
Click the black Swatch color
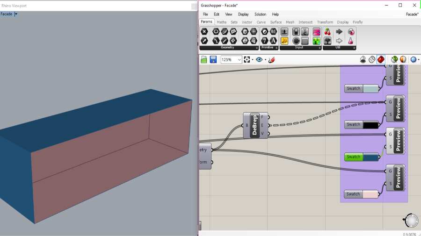370,125
